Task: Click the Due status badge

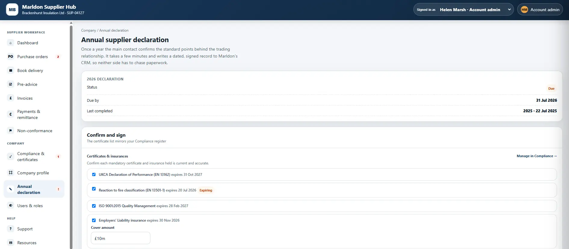Action: [x=551, y=89]
